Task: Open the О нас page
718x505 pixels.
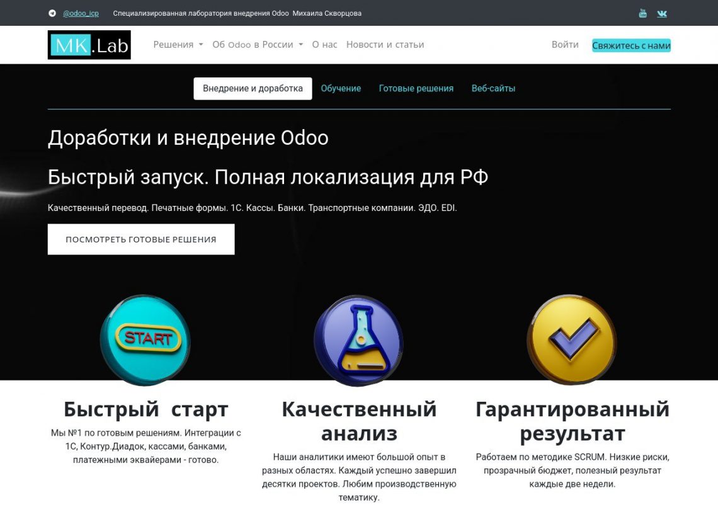Action: pos(324,45)
